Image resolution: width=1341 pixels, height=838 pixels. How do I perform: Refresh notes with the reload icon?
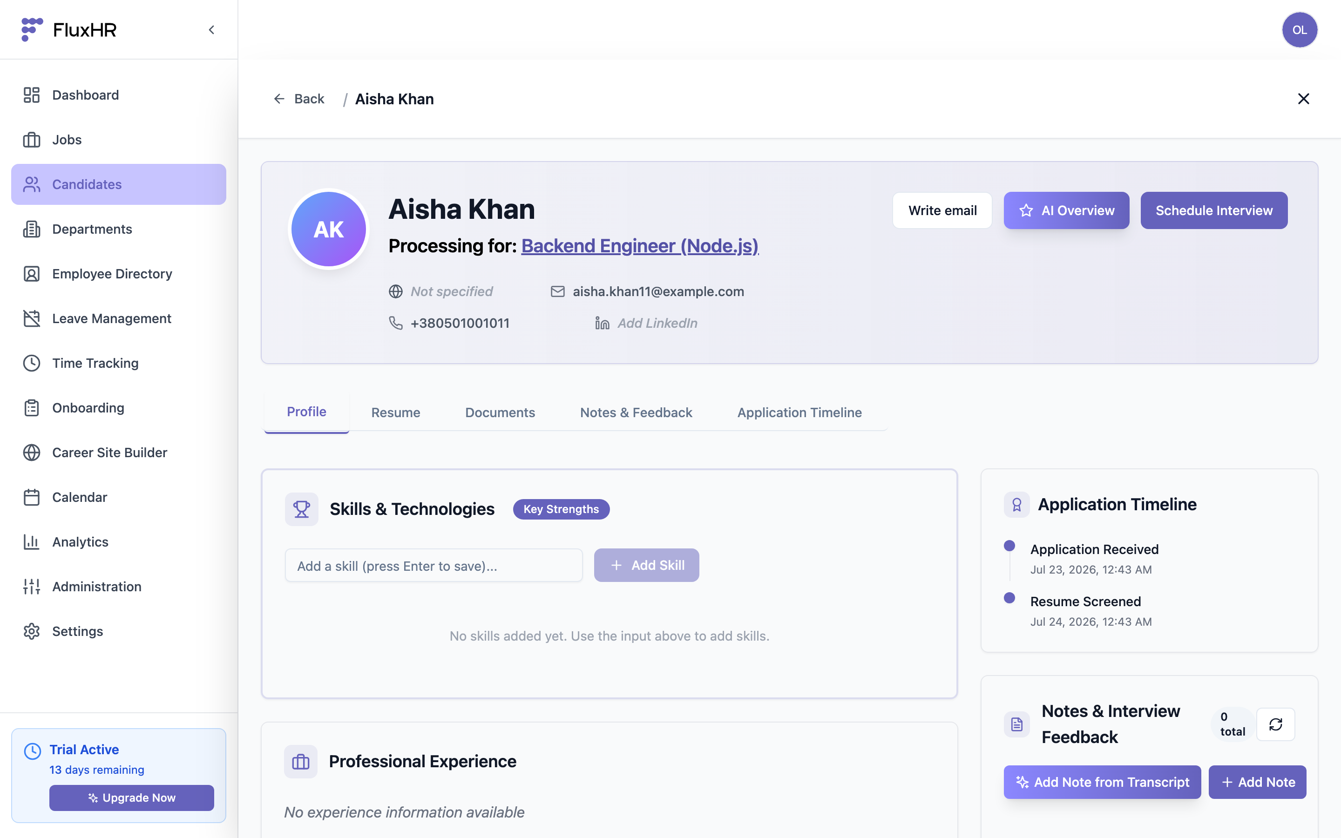(1276, 724)
